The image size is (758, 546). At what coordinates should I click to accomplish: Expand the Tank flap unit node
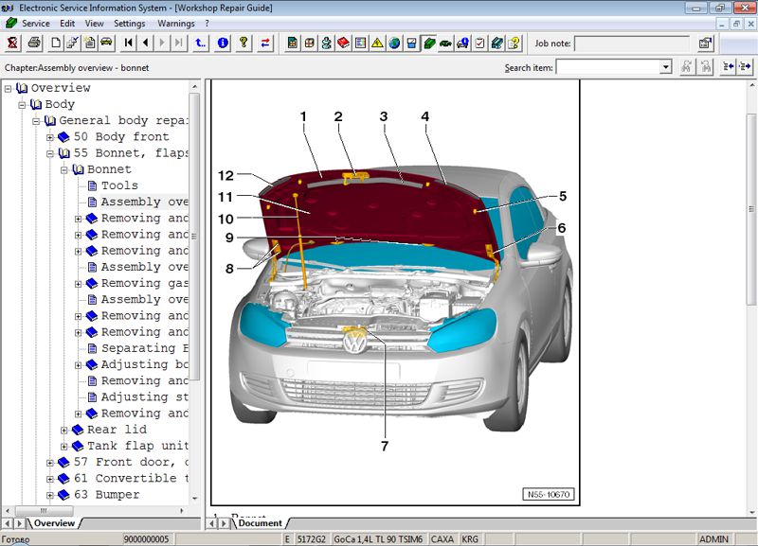[x=63, y=447]
